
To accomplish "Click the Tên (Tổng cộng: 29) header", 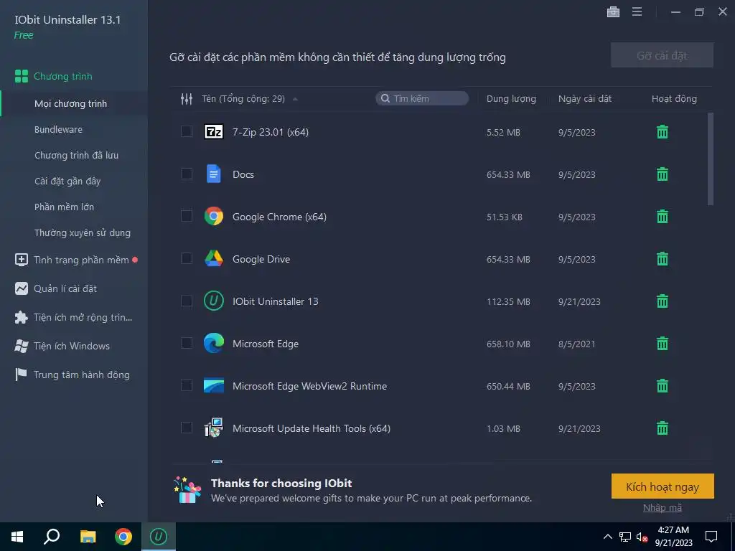I will [243, 99].
